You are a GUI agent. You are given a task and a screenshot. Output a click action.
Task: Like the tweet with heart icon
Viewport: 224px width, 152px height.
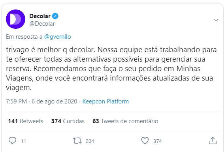[145, 141]
